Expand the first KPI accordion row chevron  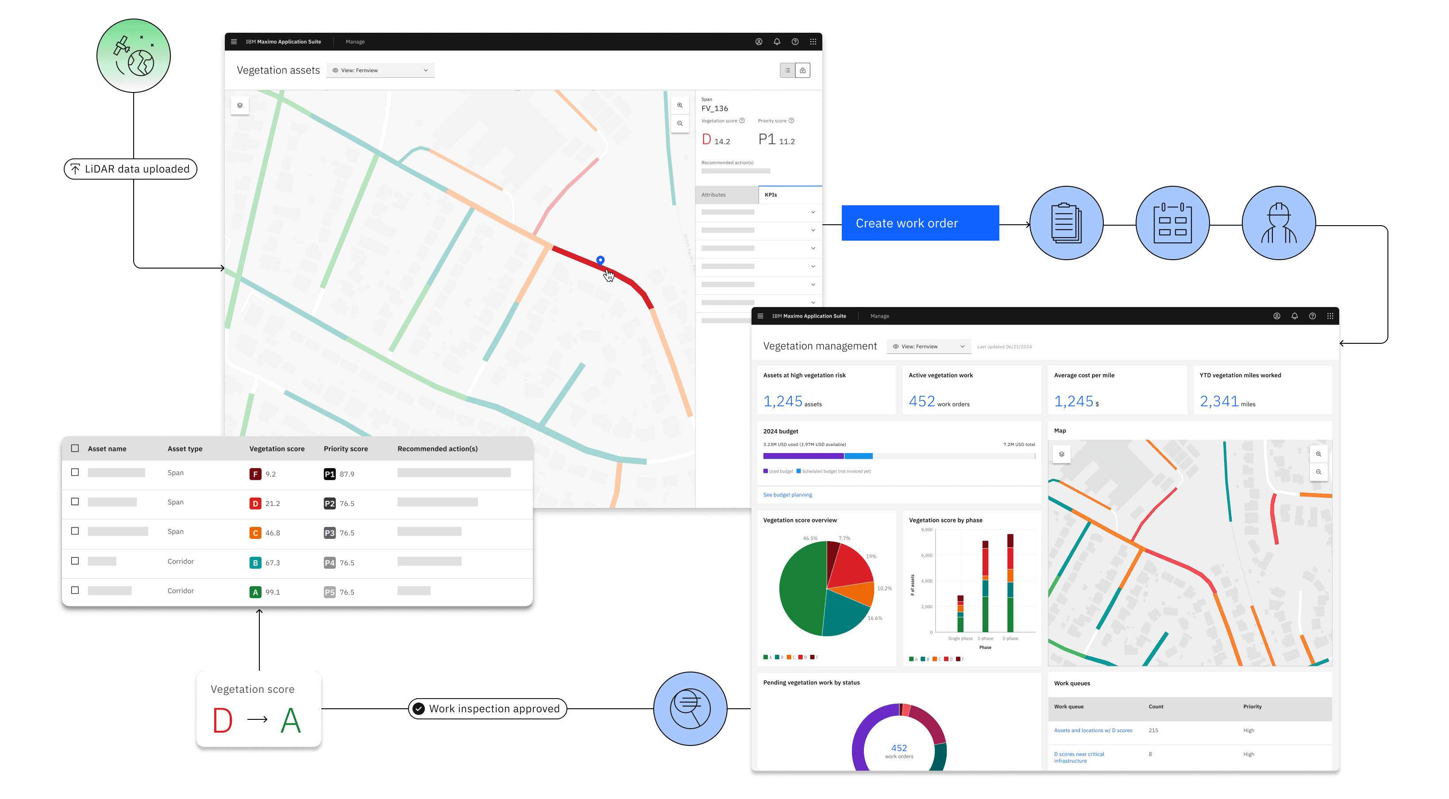(813, 212)
